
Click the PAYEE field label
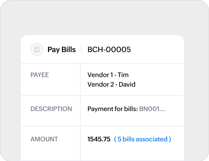point(40,75)
